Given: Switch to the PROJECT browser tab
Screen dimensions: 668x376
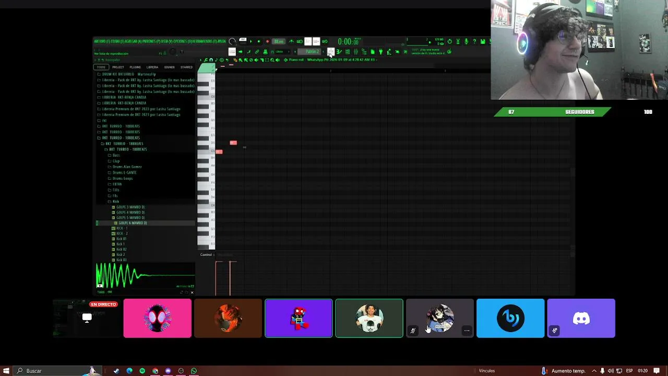Looking at the screenshot, I should [x=118, y=67].
